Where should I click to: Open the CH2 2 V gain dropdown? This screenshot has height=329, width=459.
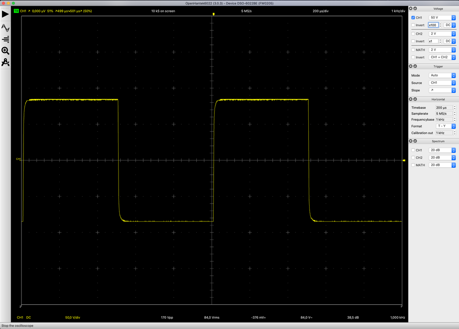pos(442,34)
